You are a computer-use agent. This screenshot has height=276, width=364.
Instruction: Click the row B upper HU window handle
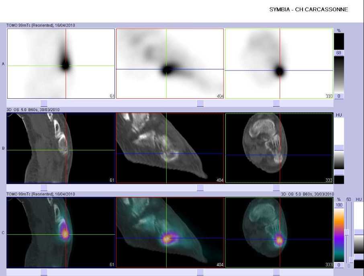pos(339,148)
